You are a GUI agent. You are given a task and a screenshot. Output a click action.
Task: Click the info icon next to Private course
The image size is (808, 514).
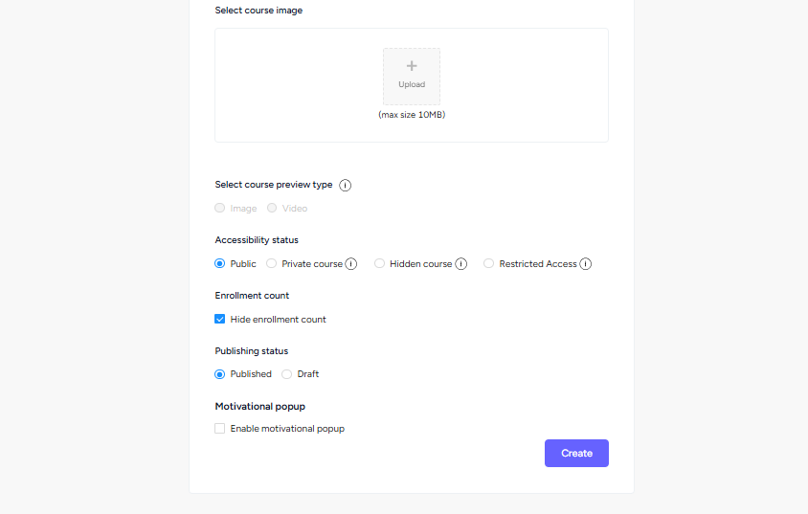[x=351, y=264]
